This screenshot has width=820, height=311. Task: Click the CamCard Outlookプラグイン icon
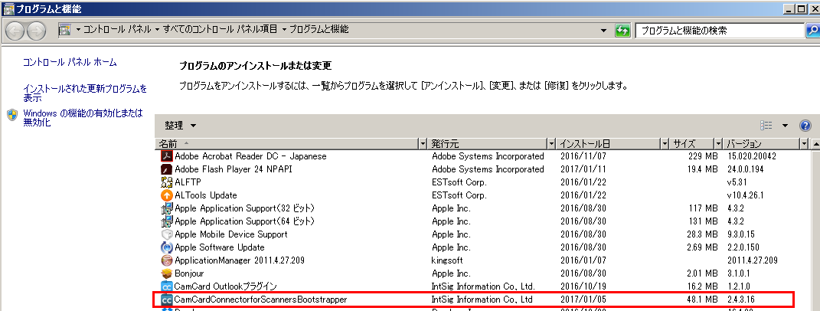coord(166,286)
